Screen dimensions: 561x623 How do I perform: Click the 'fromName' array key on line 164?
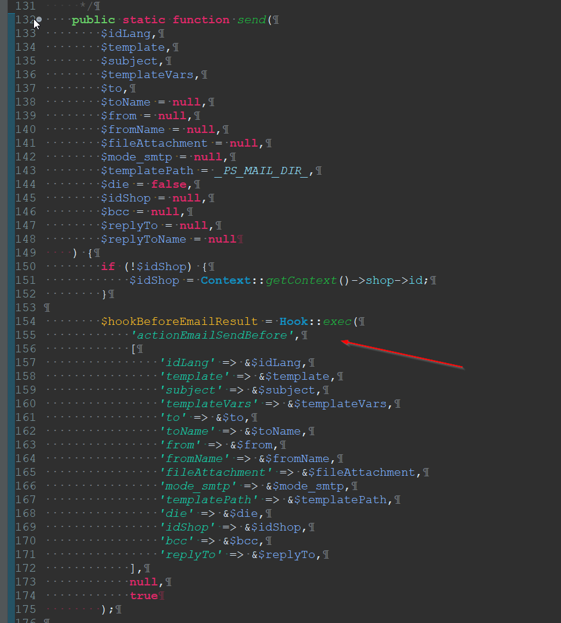194,458
